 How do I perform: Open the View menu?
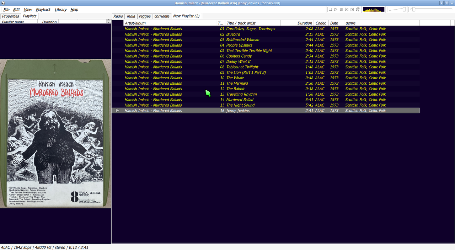point(28,10)
